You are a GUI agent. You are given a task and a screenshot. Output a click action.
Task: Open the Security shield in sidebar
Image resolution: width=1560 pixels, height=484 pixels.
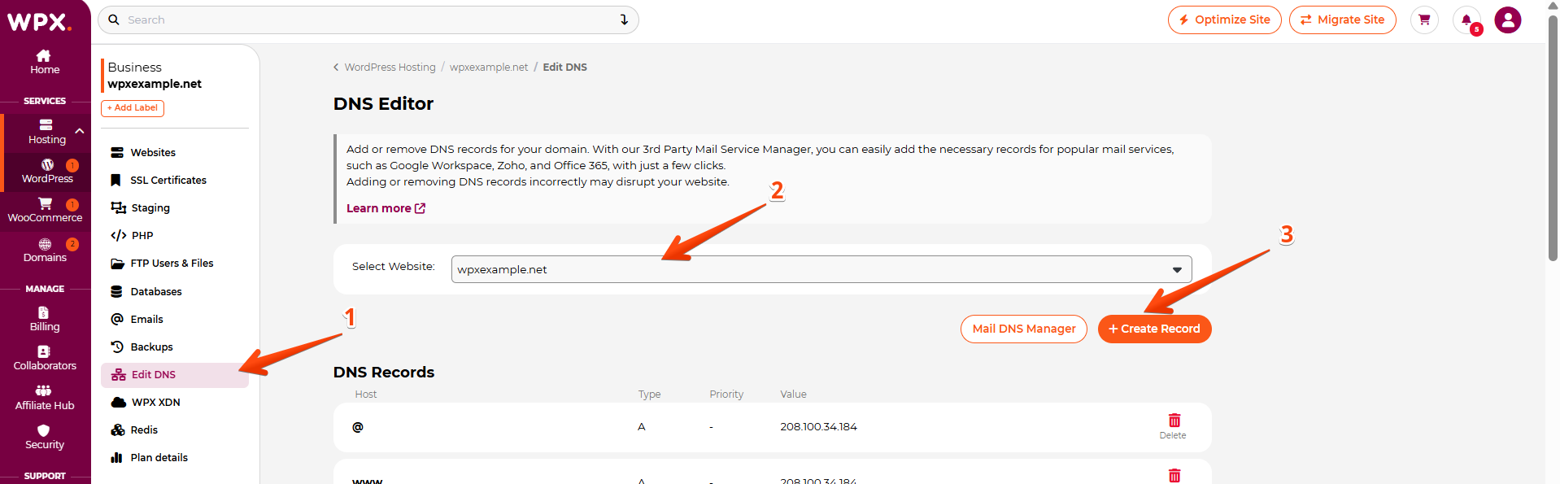coord(44,437)
